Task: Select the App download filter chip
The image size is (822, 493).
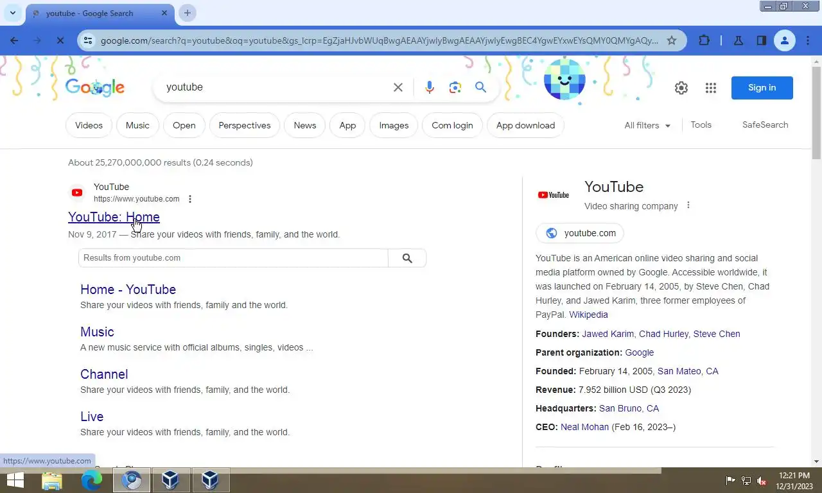Action: (x=525, y=125)
